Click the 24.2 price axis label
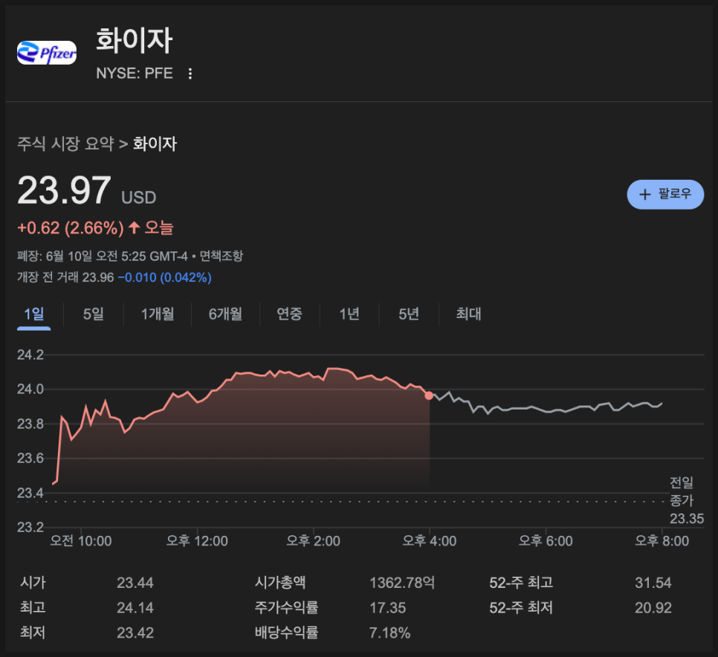Viewport: 718px width, 657px height. click(30, 355)
